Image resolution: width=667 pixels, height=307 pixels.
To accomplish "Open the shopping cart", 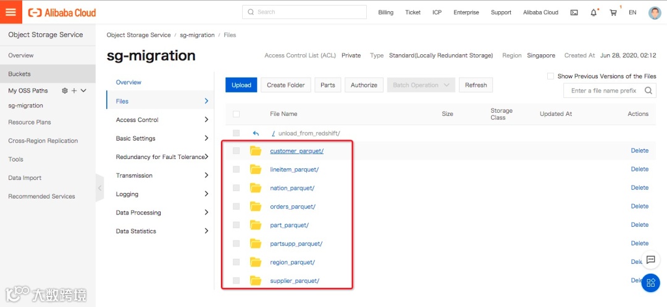I will coord(613,13).
